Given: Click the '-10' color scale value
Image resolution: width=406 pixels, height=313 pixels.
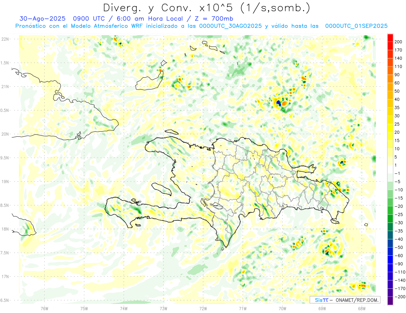Looking at the screenshot, I should (x=399, y=190).
